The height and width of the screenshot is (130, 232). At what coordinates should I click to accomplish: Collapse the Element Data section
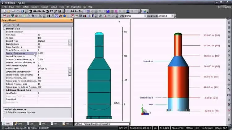(x=4, y=29)
